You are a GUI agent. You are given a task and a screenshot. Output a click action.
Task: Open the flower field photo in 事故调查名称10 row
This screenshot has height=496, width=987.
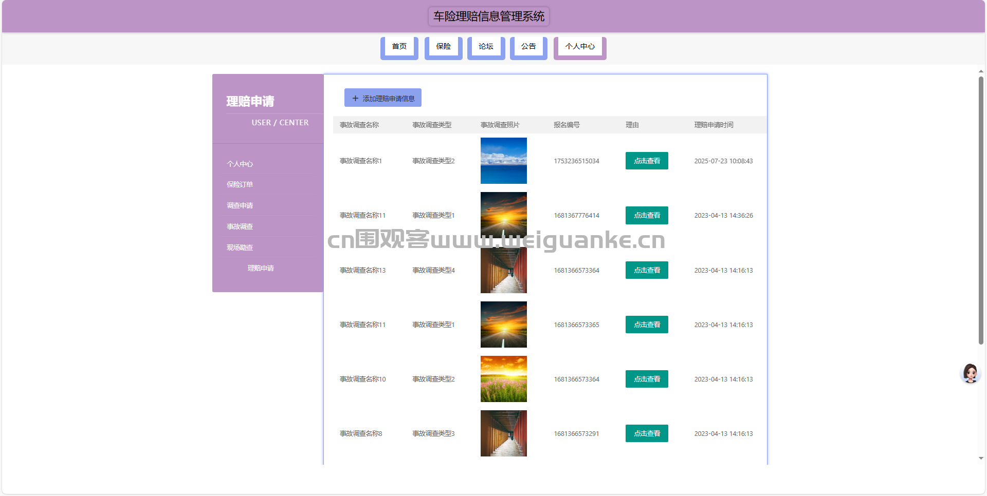[x=504, y=379]
